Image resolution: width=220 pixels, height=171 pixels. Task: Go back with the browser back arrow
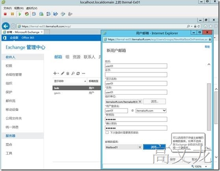6,26
